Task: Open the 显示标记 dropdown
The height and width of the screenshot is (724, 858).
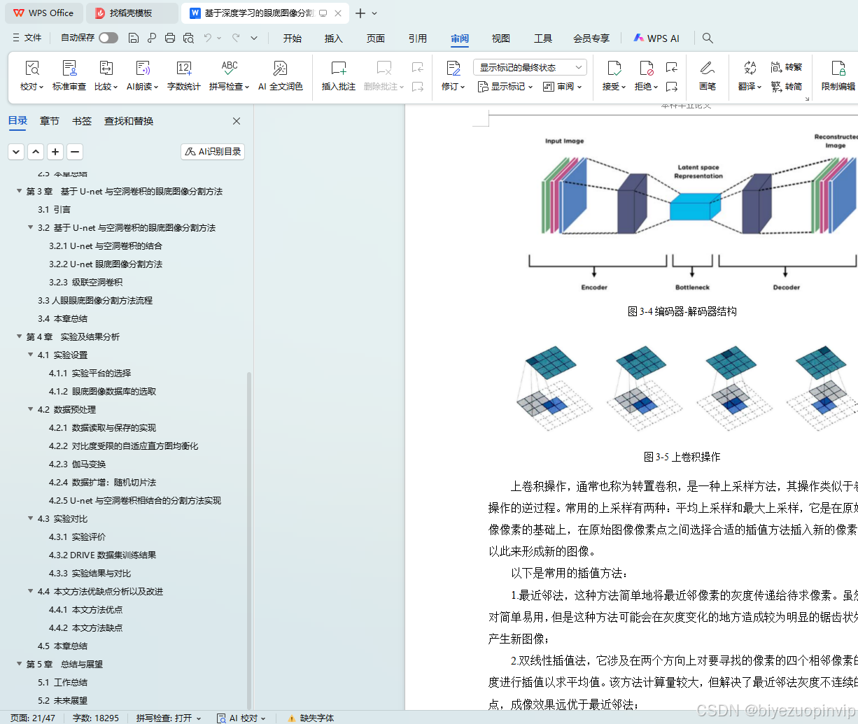Action: [x=505, y=87]
